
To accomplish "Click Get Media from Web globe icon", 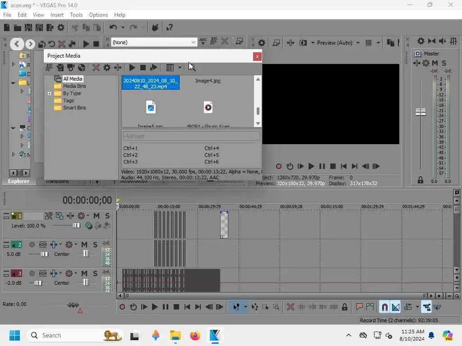I will tap(82, 68).
